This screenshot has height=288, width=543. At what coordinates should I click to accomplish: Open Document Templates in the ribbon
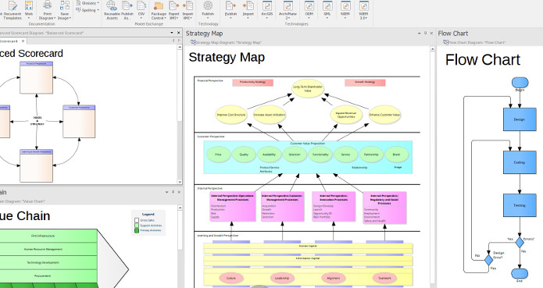click(x=13, y=10)
